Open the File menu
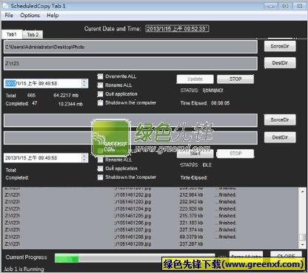Image resolution: width=308 pixels, height=273 pixels. click(9, 16)
